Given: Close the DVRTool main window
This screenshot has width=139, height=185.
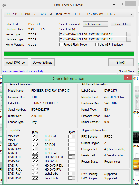Looking at the screenshot, I should tap(130, 4).
